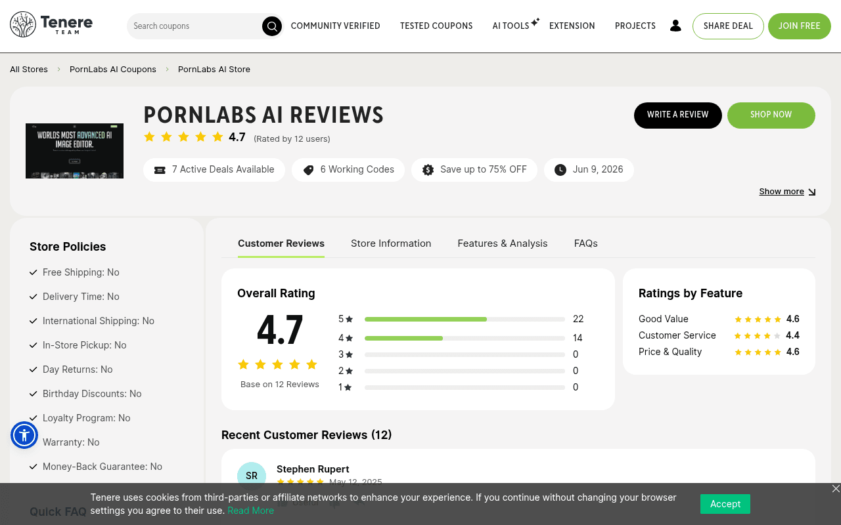The height and width of the screenshot is (525, 841).
Task: Expand details with Show more arrow
Action: [787, 192]
